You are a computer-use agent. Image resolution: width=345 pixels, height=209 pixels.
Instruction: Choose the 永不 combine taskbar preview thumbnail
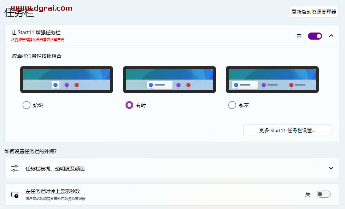pos(273,80)
